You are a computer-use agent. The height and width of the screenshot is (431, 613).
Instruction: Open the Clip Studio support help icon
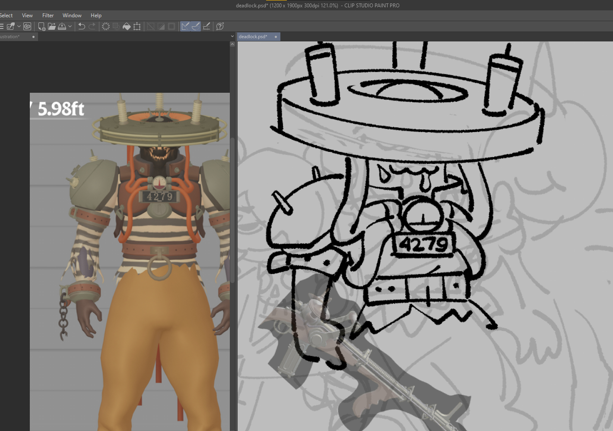(220, 26)
